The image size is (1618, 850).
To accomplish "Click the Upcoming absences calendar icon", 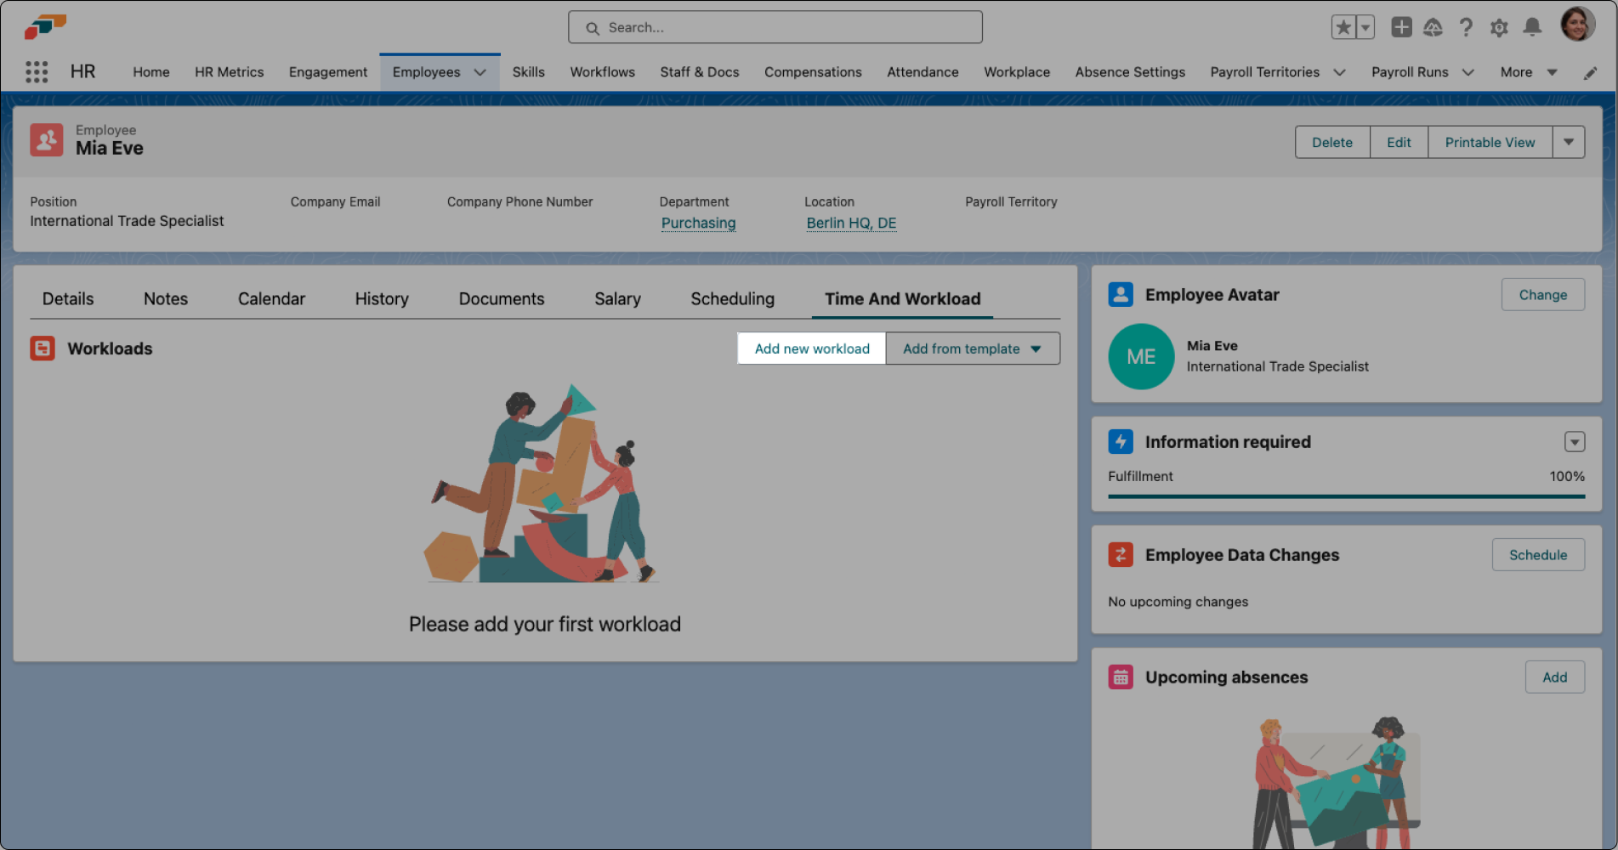I will coord(1121,677).
